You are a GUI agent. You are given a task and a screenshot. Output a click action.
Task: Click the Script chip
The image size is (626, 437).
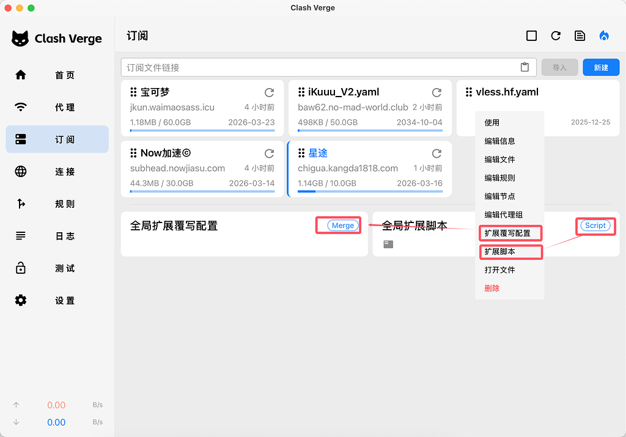(x=595, y=226)
